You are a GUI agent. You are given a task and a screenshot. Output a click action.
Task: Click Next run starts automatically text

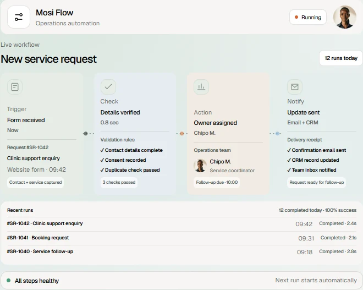(x=316, y=280)
